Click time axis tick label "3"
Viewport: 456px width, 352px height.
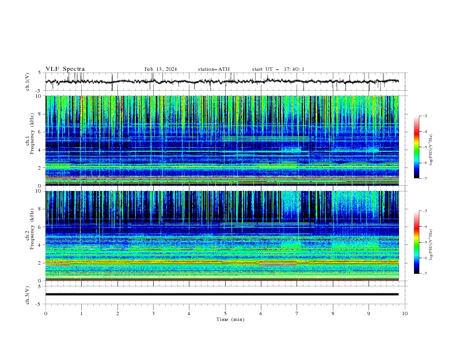(153, 313)
